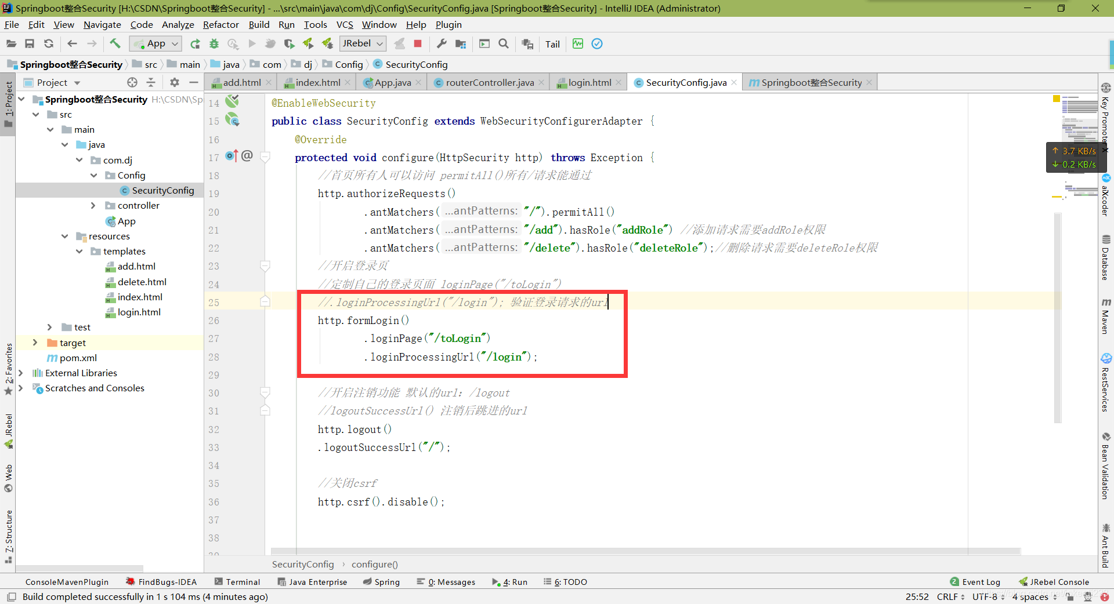Open the App run configuration dropdown
Screen dimensions: 1114x604
tap(155, 43)
